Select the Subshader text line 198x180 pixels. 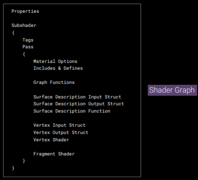24,26
